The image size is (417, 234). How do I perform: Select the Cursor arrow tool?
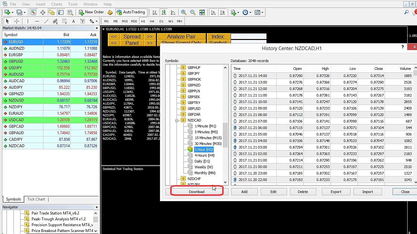pos(7,21)
